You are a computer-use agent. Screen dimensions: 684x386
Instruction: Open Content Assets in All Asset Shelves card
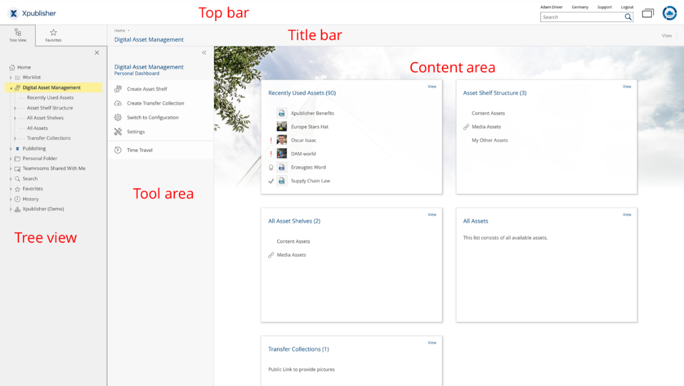(x=294, y=241)
